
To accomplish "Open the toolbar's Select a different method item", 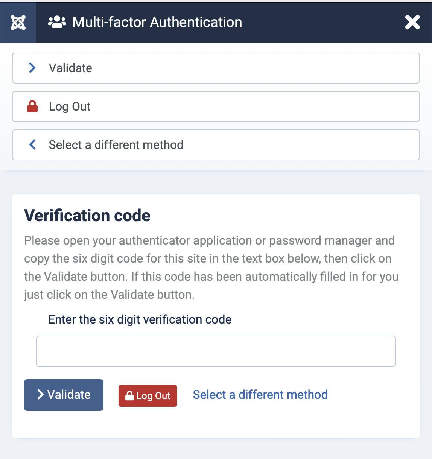I will 216,145.
